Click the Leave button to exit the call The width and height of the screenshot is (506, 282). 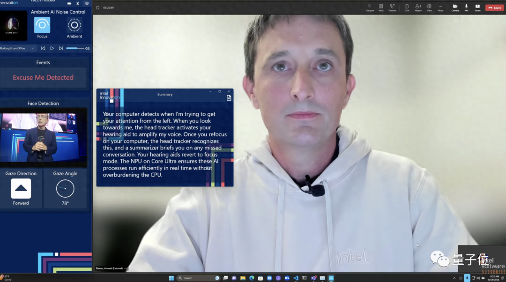[x=495, y=7]
